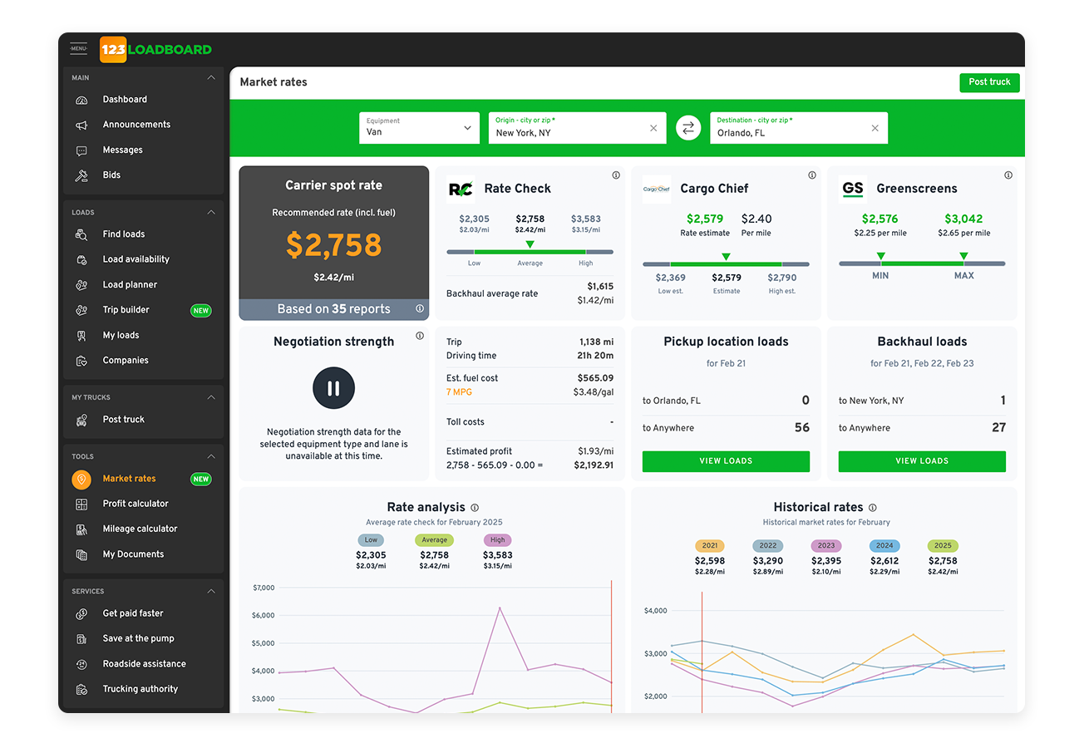Open the hamburger menu icon
The height and width of the screenshot is (748, 1089).
click(78, 49)
